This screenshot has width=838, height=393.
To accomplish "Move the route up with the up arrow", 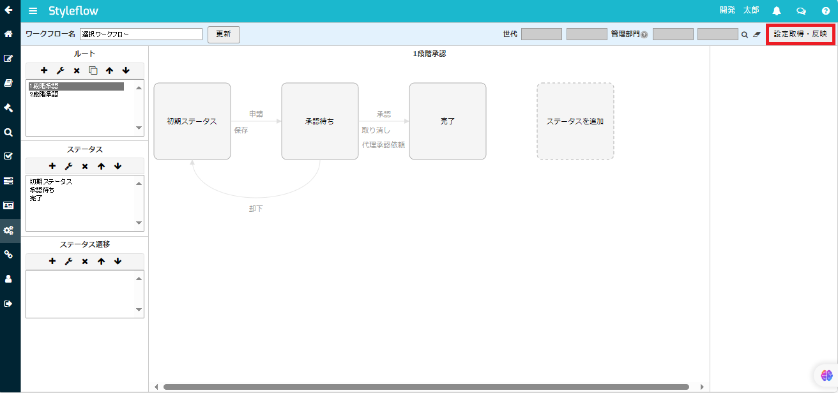I will [x=109, y=70].
